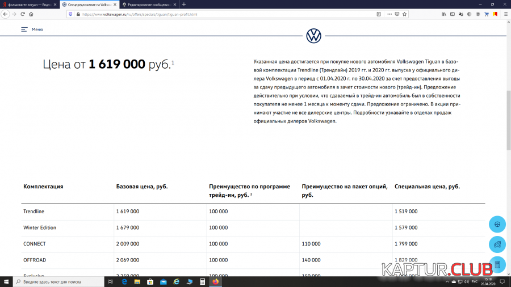
Task: Click the Специальная цена, руб. header
Action: click(x=427, y=187)
